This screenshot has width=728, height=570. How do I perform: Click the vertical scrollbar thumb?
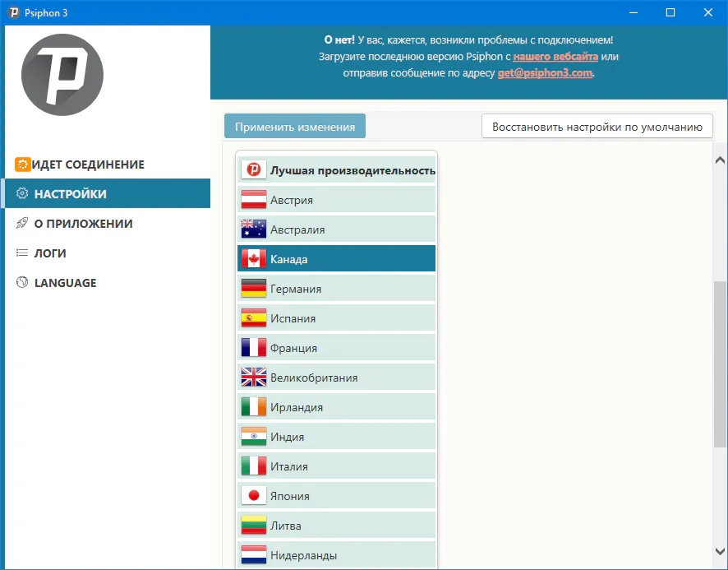pos(720,364)
